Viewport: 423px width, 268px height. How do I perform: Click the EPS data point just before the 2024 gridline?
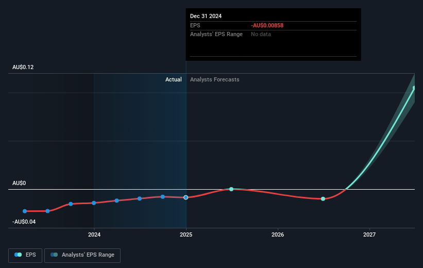[x=71, y=204]
